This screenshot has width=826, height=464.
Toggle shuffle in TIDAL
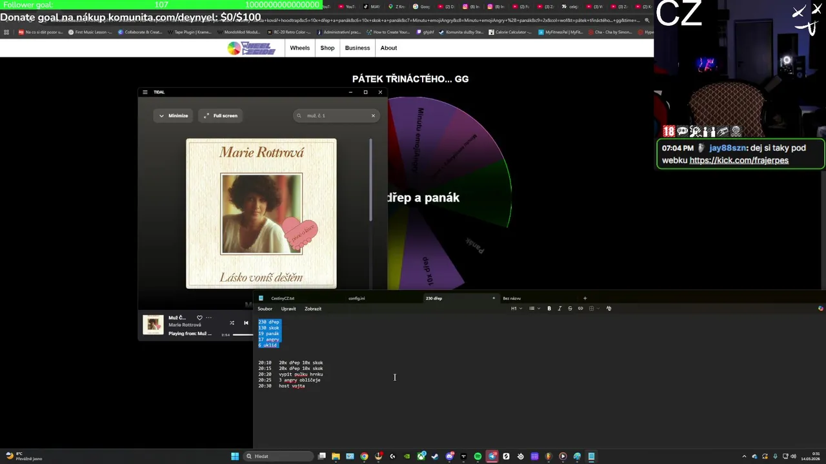point(232,323)
